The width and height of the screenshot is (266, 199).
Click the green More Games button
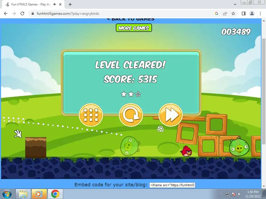coord(134,28)
